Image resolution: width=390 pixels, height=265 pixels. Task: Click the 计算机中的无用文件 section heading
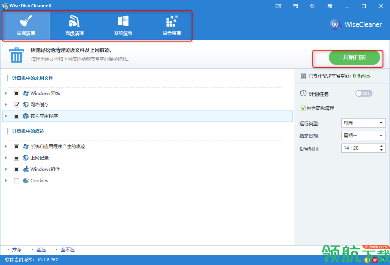pos(33,78)
